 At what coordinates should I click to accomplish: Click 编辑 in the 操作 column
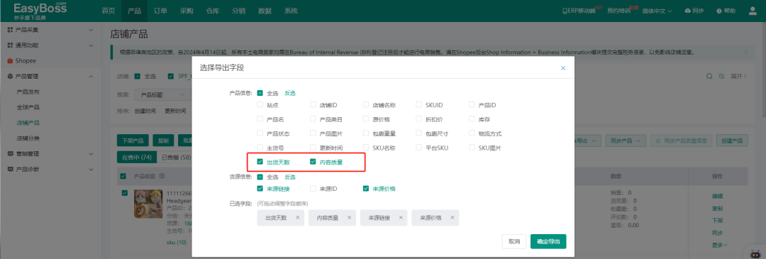[x=717, y=196]
